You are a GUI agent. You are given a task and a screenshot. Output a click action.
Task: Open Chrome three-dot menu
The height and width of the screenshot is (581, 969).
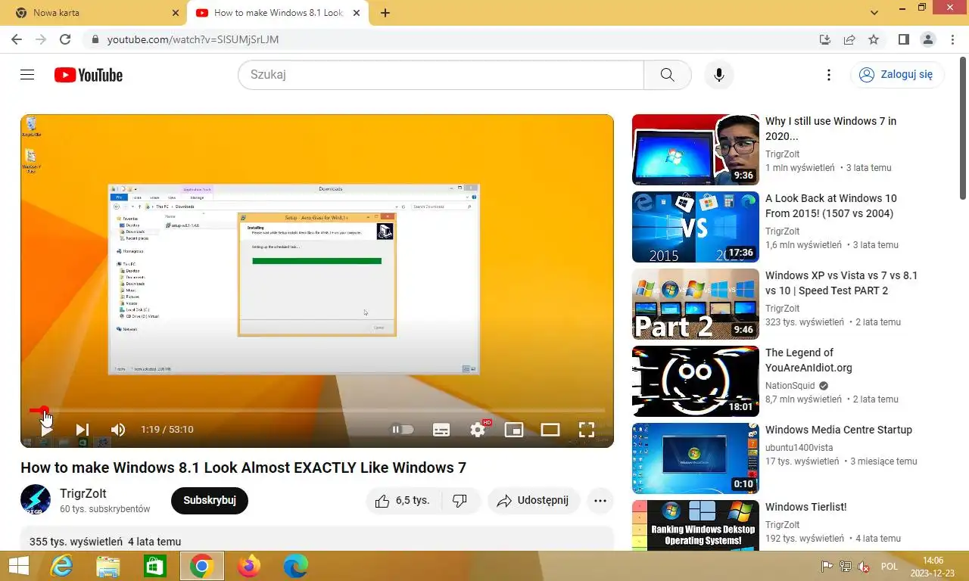point(952,39)
